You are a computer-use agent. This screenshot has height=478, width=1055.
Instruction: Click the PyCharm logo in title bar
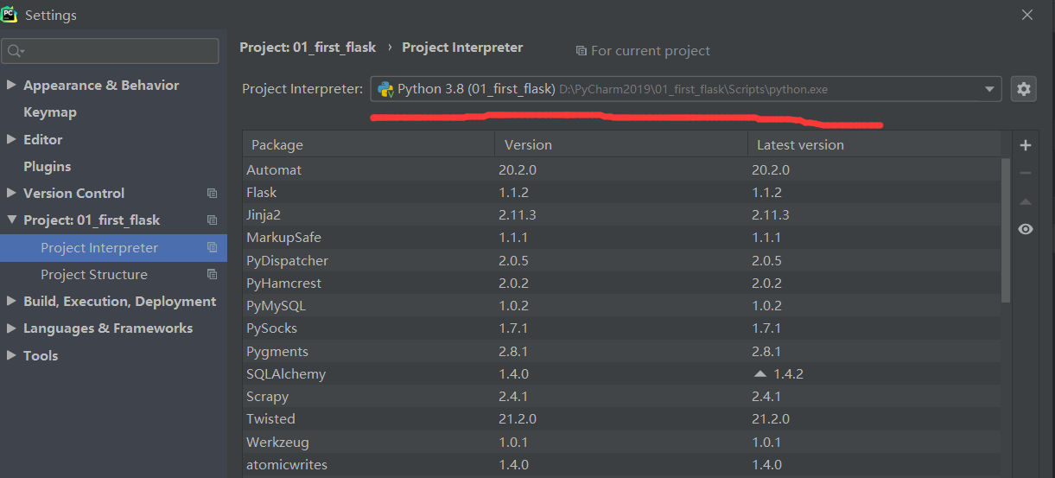point(10,14)
